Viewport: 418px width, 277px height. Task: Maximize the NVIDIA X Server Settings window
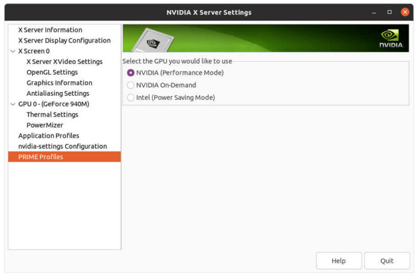[389, 12]
